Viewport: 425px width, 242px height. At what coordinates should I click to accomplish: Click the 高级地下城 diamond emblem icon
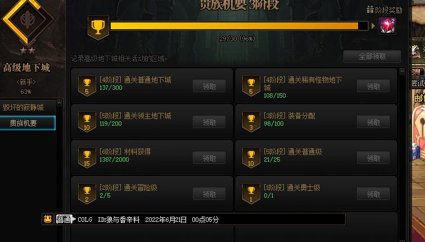click(28, 20)
